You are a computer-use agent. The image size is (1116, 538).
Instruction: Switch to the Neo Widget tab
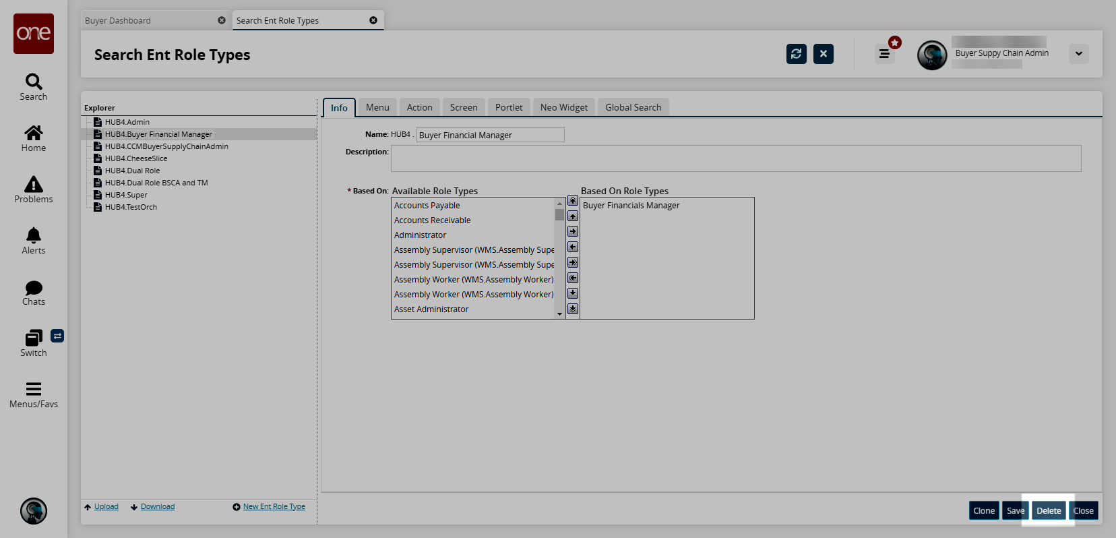coord(563,107)
